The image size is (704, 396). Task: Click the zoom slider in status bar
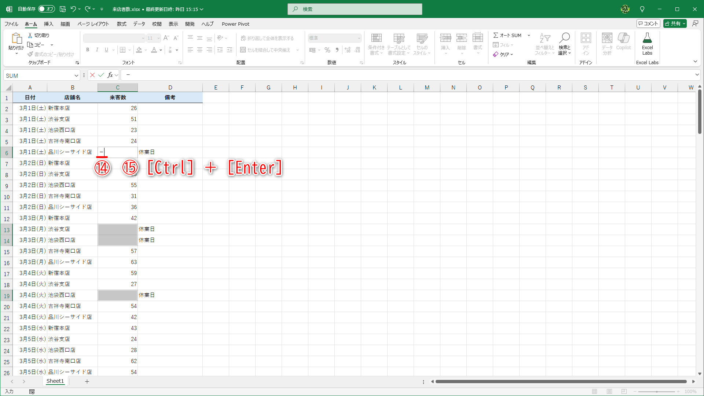tap(657, 392)
